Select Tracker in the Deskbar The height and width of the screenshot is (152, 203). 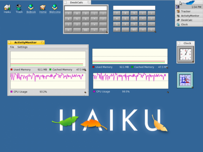click(x=189, y=11)
